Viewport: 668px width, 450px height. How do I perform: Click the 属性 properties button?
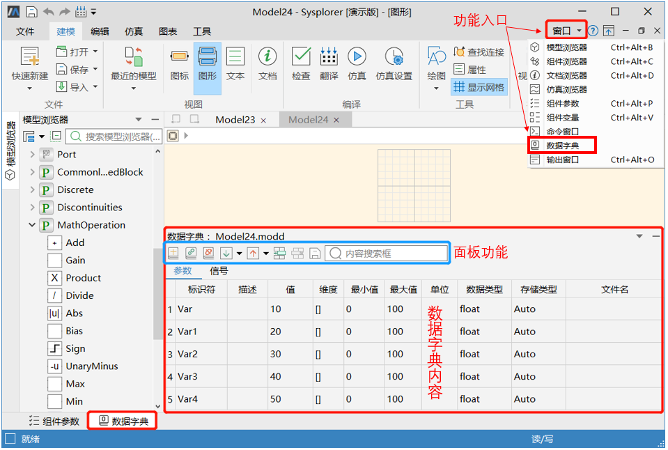pyautogui.click(x=470, y=70)
